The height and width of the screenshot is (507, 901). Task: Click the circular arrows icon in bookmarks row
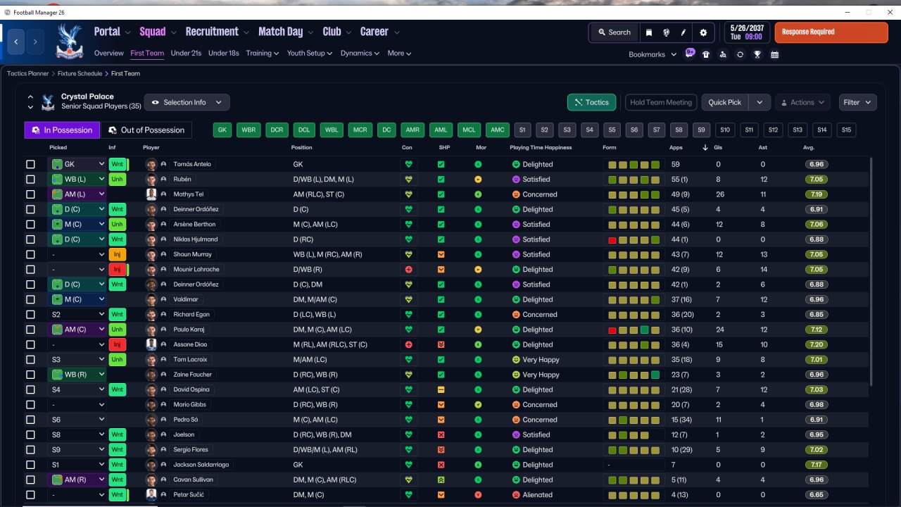[x=740, y=54]
